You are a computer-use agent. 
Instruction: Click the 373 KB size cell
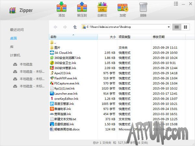(110, 119)
